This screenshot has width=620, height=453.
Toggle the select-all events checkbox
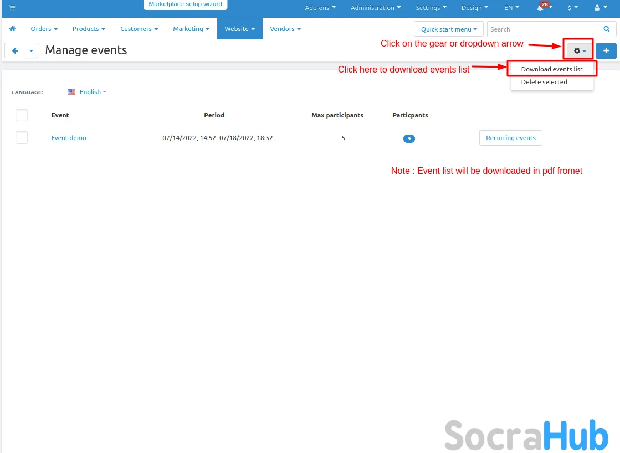tap(22, 115)
